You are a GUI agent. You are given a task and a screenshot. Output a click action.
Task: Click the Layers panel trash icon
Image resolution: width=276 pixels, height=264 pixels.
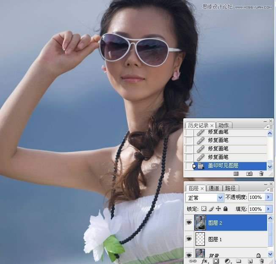tap(261, 261)
